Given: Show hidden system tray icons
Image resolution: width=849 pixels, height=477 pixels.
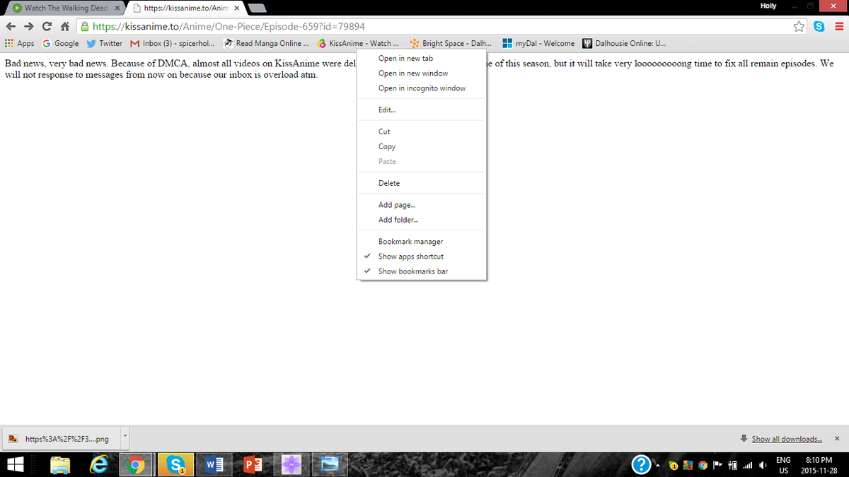Looking at the screenshot, I should (657, 466).
